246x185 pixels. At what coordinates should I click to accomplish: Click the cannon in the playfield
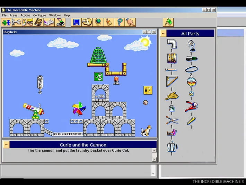click(x=33, y=109)
